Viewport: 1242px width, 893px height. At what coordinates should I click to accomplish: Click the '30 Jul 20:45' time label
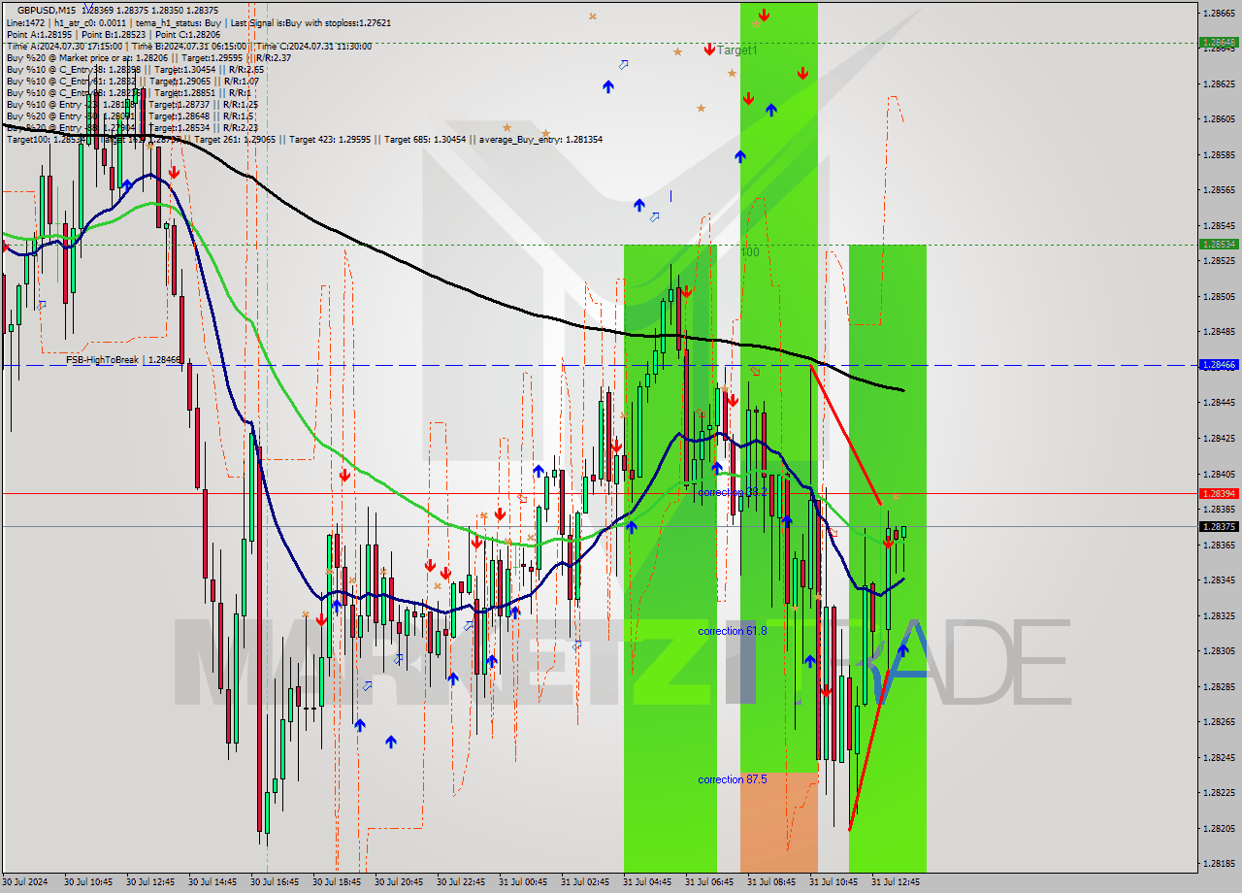[399, 882]
